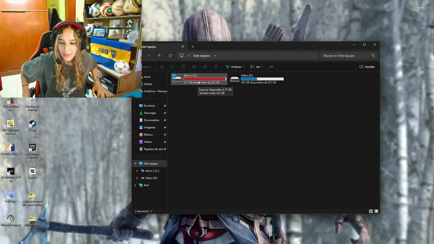Screen dimensions: 434x244
Task: Click red usage bar of disco c
Action: pyautogui.click(x=205, y=79)
